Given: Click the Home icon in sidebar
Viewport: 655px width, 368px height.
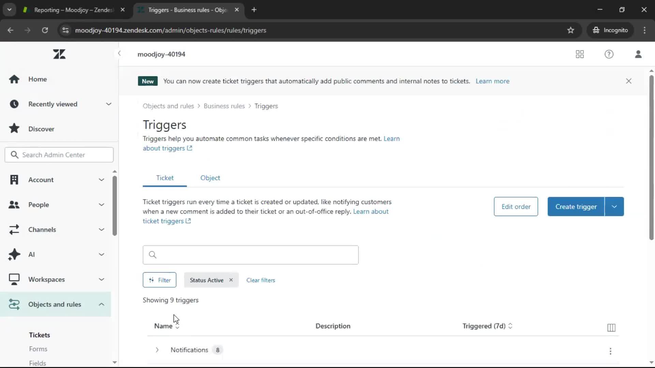Looking at the screenshot, I should (14, 79).
